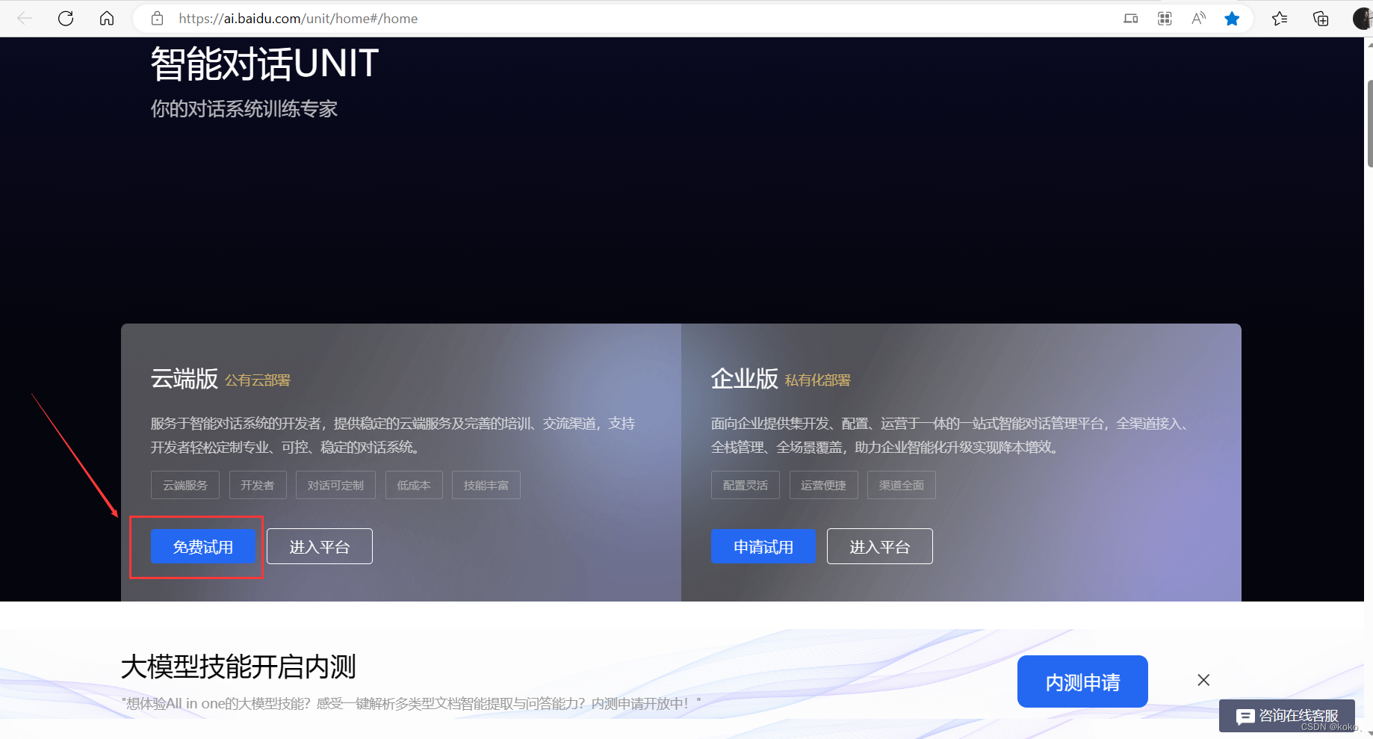1373x739 pixels.
Task: Toggle the blue favorite star icon
Action: coord(1232,19)
